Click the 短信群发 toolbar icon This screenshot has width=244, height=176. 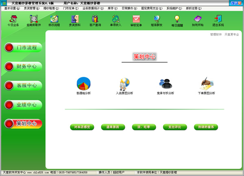[x=157, y=19]
